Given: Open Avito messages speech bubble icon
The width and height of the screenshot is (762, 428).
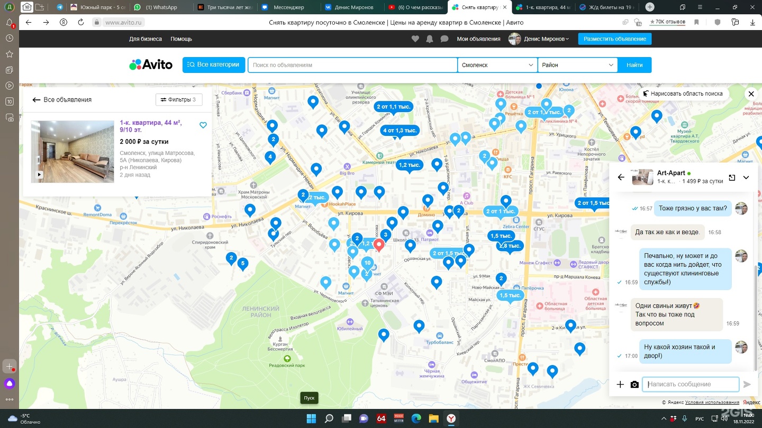Looking at the screenshot, I should point(444,39).
